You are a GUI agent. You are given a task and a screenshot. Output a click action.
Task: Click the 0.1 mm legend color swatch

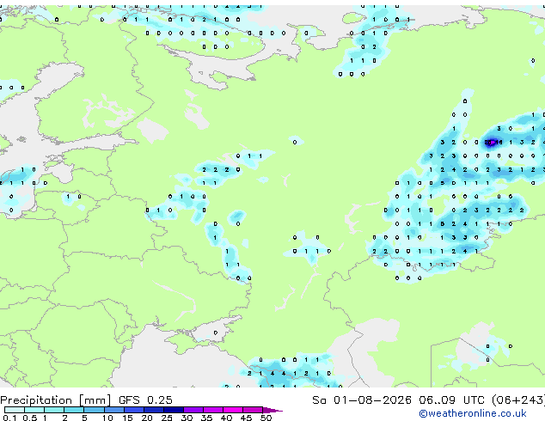pos(15,410)
